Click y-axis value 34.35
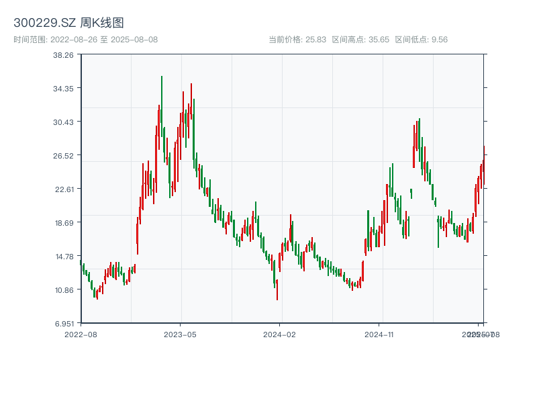Screen dimensions: 537x403 63,89
